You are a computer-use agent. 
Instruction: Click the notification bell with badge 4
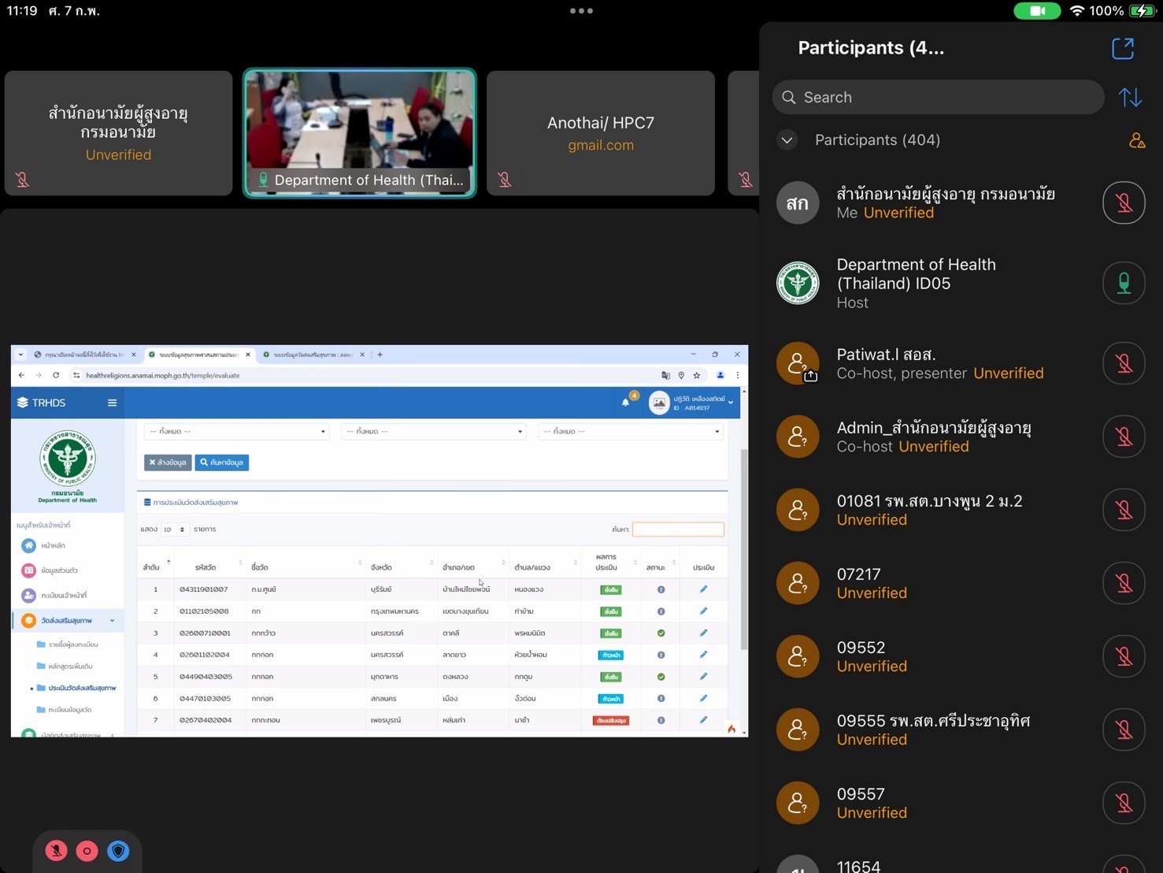626,402
